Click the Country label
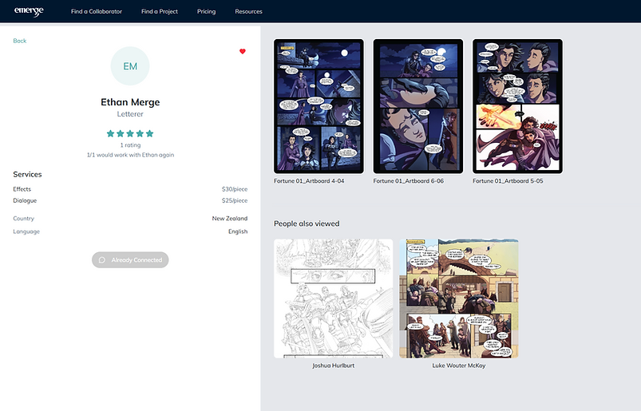 click(24, 219)
